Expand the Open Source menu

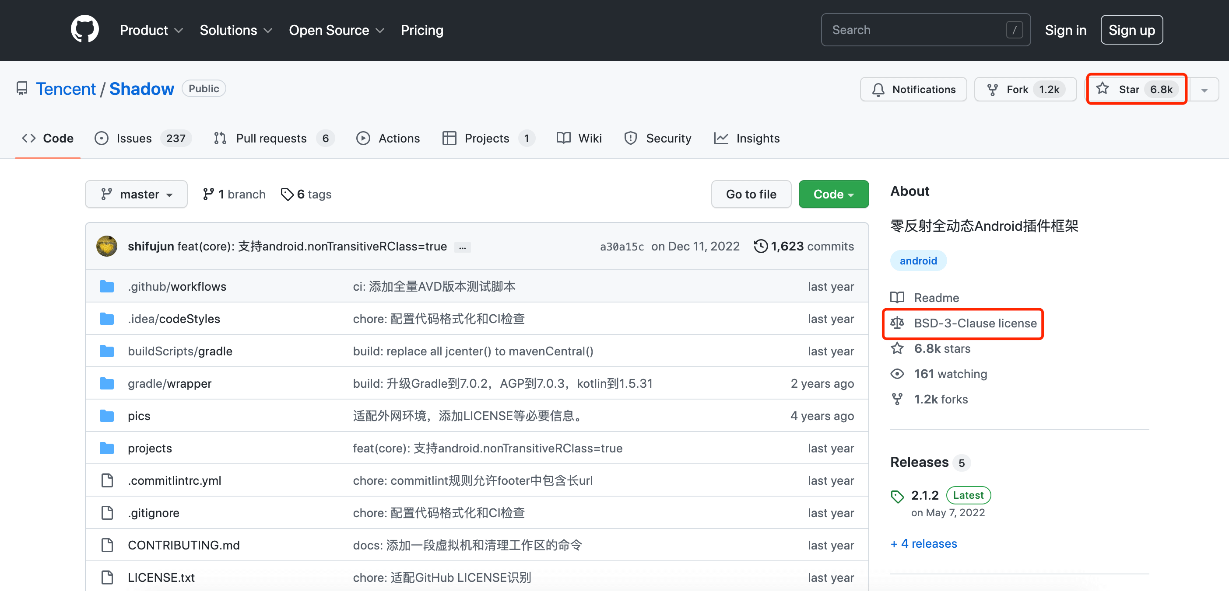(x=336, y=30)
